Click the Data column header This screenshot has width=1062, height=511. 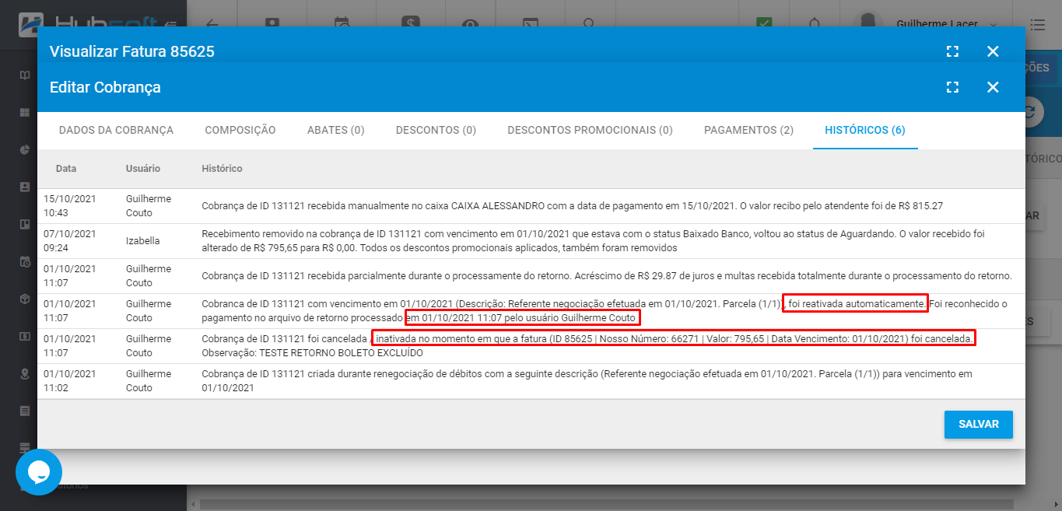coord(66,169)
